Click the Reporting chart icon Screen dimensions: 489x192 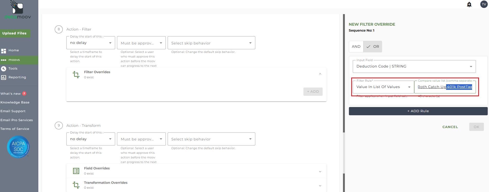[x=4, y=78]
